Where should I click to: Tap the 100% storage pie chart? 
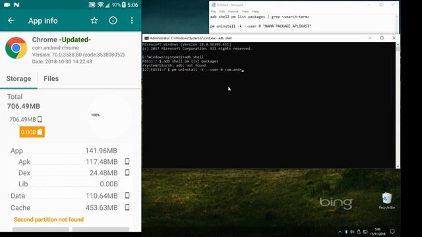coord(109,116)
